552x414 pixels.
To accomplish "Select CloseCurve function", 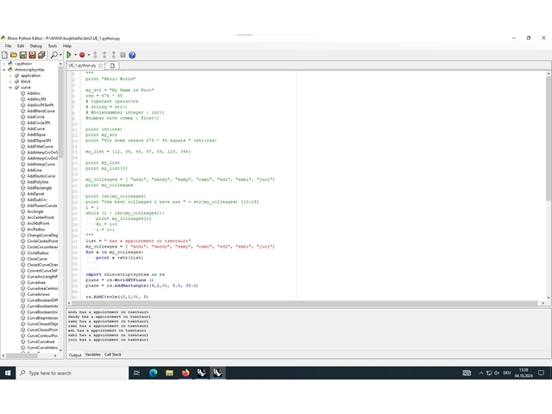I will [x=37, y=259].
